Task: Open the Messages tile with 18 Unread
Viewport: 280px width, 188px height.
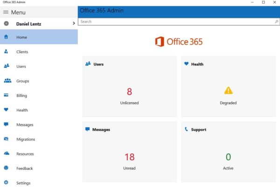Action: (x=129, y=152)
